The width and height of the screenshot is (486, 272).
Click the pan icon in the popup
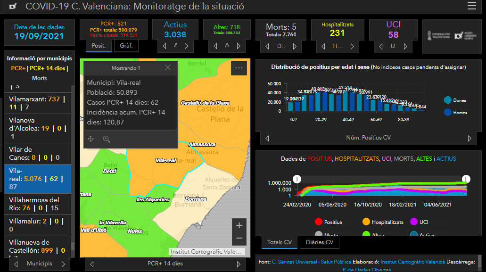click(91, 139)
